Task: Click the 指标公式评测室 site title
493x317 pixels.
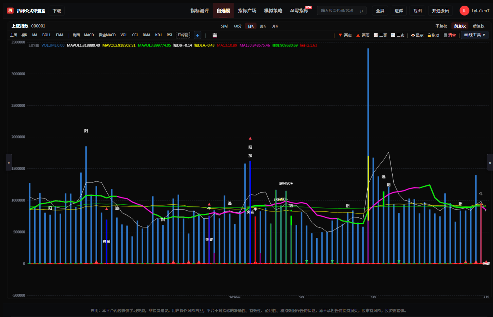Action: (31, 11)
